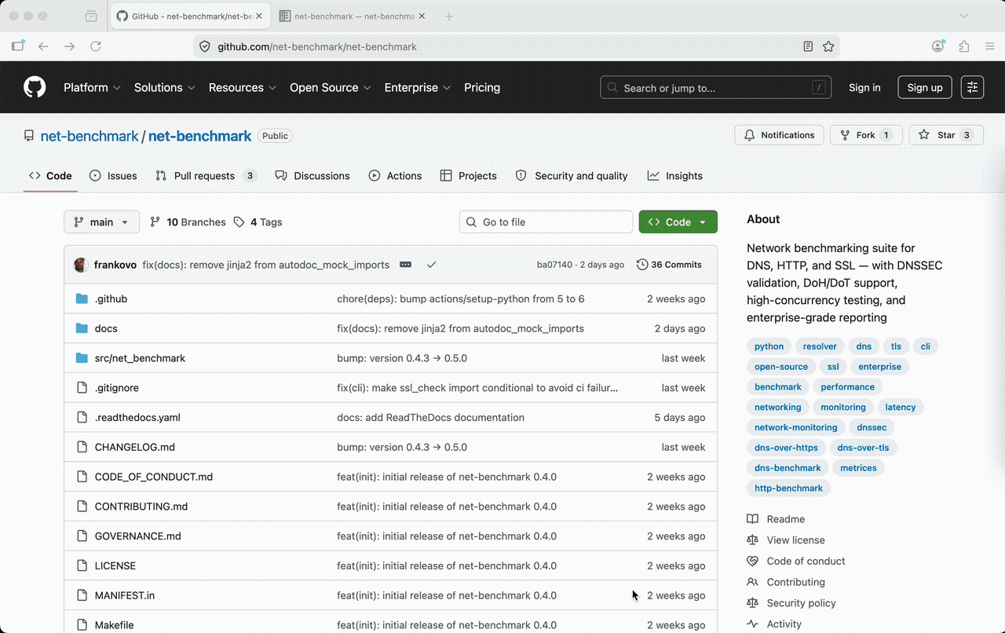Show commit message details ellipsis icon

pyautogui.click(x=405, y=265)
